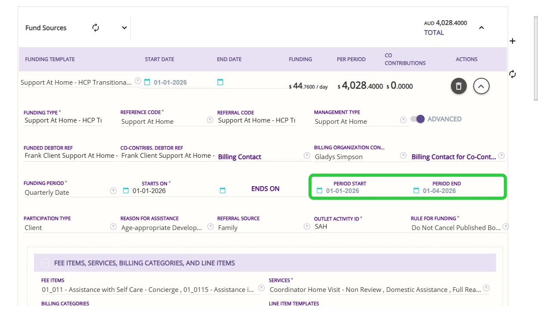555x310 pixels.
Task: Click the vertical scrollbar on the right
Action: [x=536, y=58]
